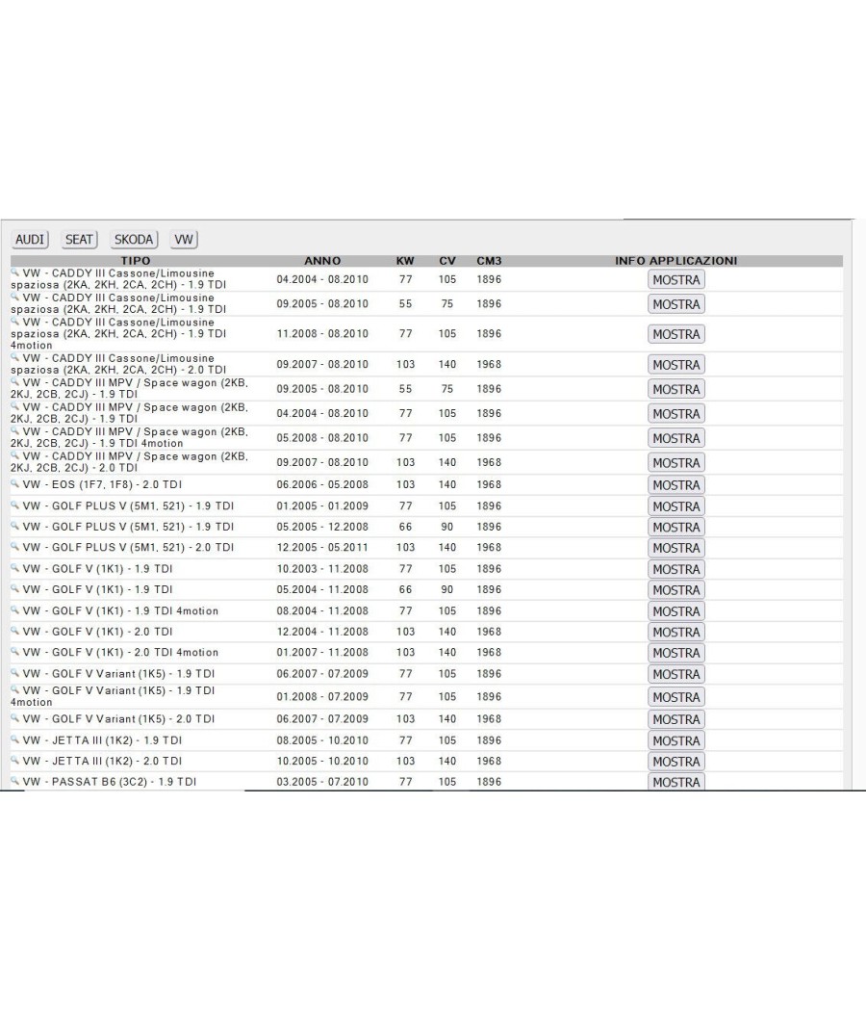Click magnifier icon for GOLF V 10.2003 row
This screenshot has width=866, height=1011.
coord(14,567)
